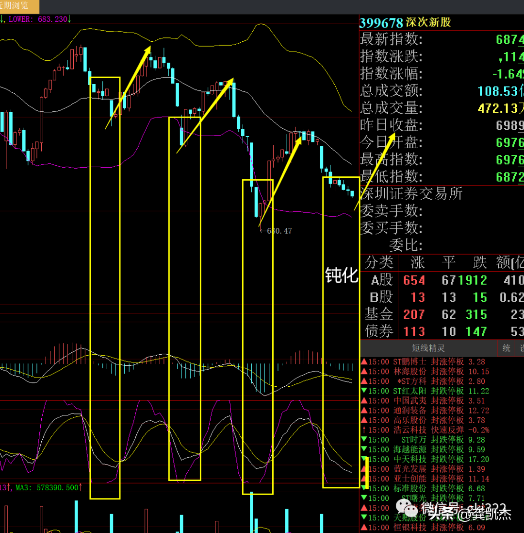The height and width of the screenshot is (533, 524).
Task: Open the 统 statistics button
Action: (506, 348)
